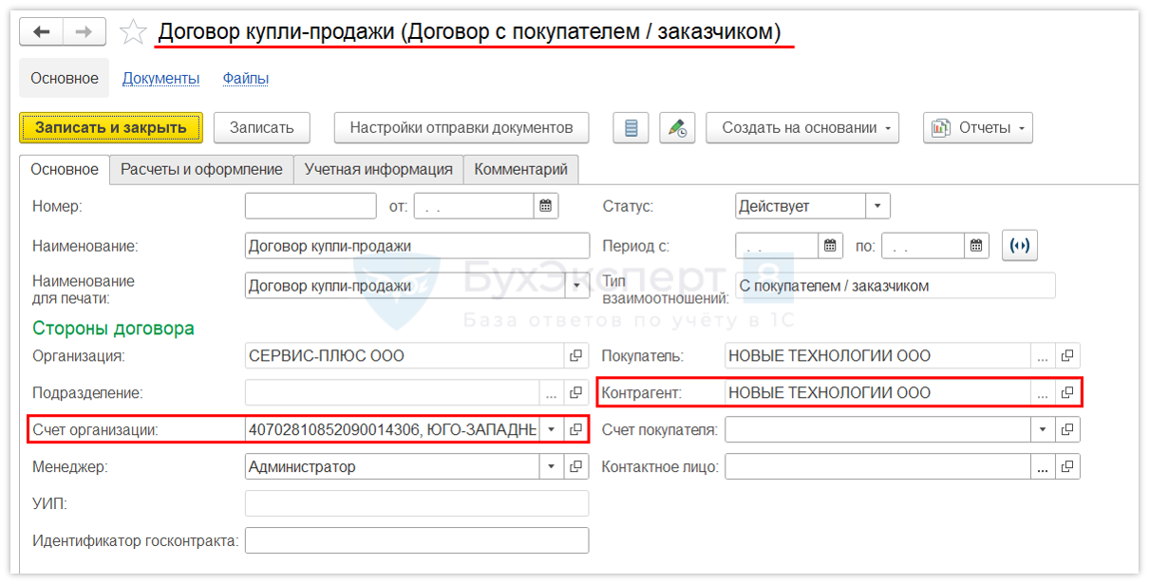
Task: Open calendar picker for the 'от' date
Action: pos(546,206)
